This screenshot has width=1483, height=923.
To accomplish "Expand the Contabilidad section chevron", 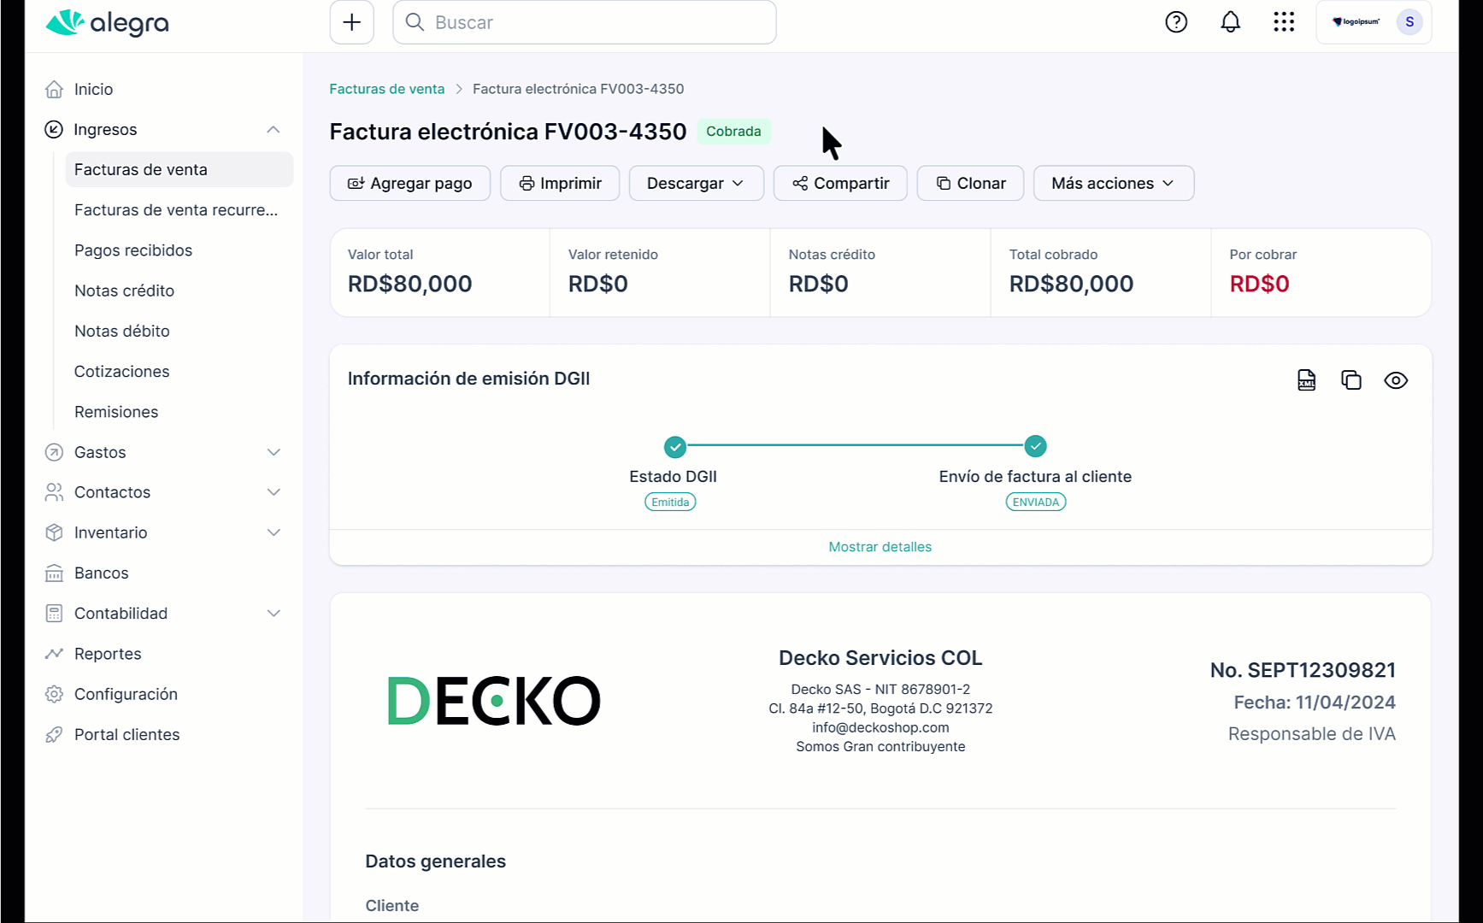I will point(274,613).
